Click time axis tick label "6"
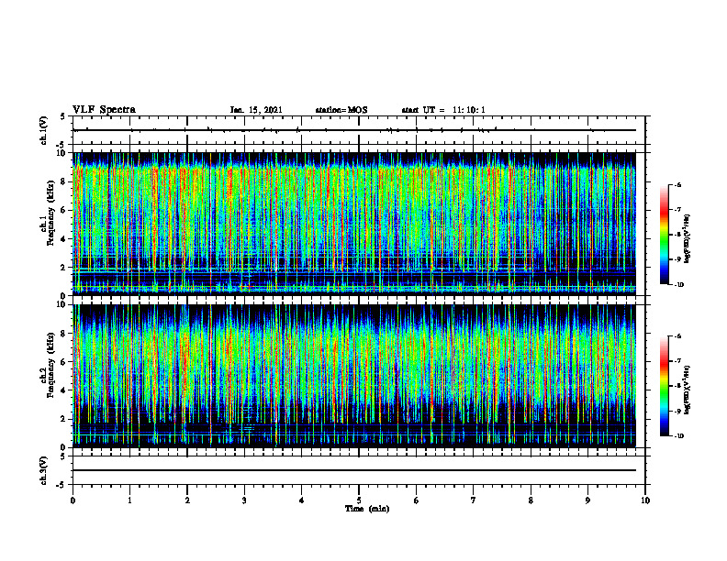727x561 pixels. tap(417, 500)
